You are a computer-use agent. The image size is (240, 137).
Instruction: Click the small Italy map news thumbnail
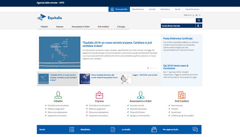click(x=43, y=79)
